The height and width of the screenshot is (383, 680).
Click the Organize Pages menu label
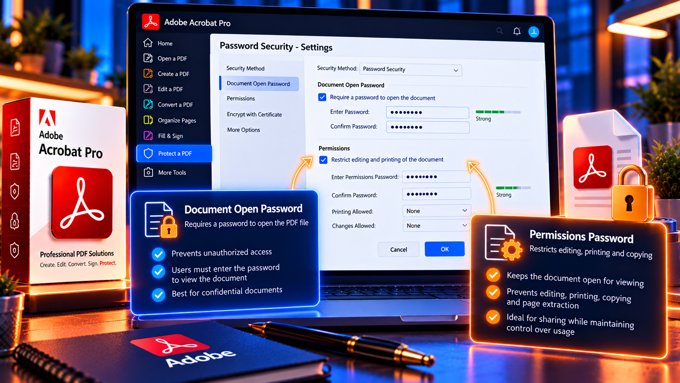[x=177, y=120]
